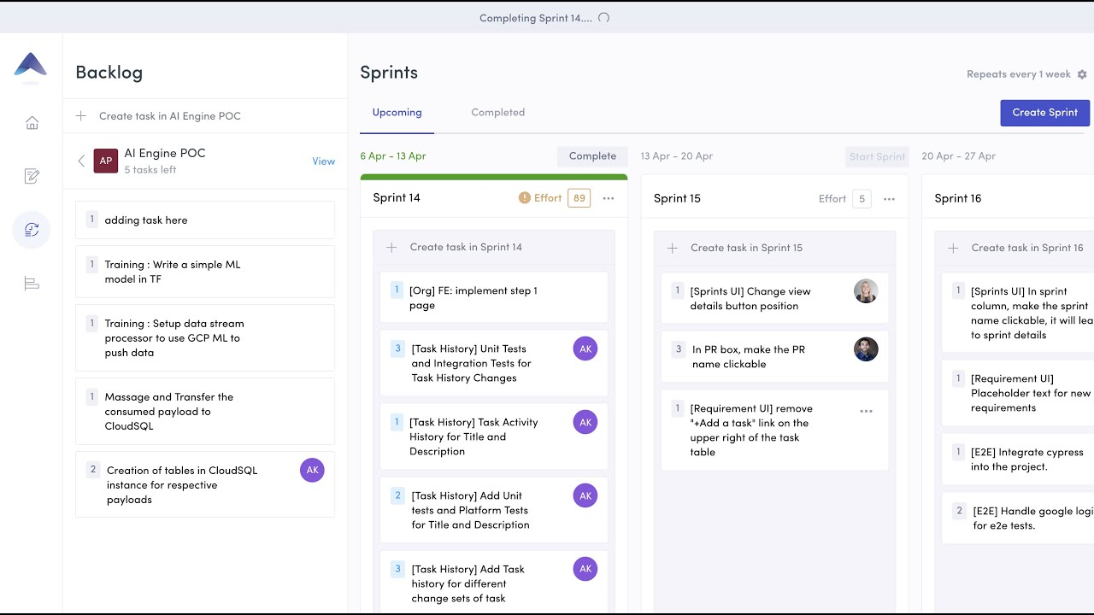
Task: Open options for remove '+Add a task' card
Action: [866, 412]
